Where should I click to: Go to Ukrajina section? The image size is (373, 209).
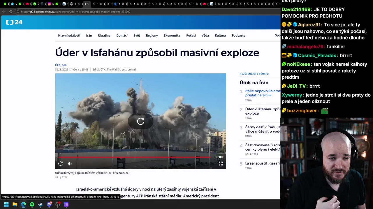pyautogui.click(x=104, y=35)
